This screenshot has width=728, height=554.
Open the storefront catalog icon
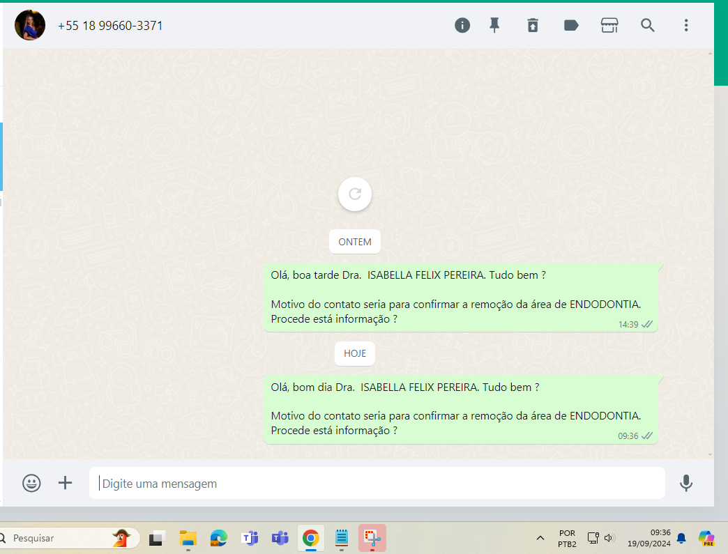609,26
